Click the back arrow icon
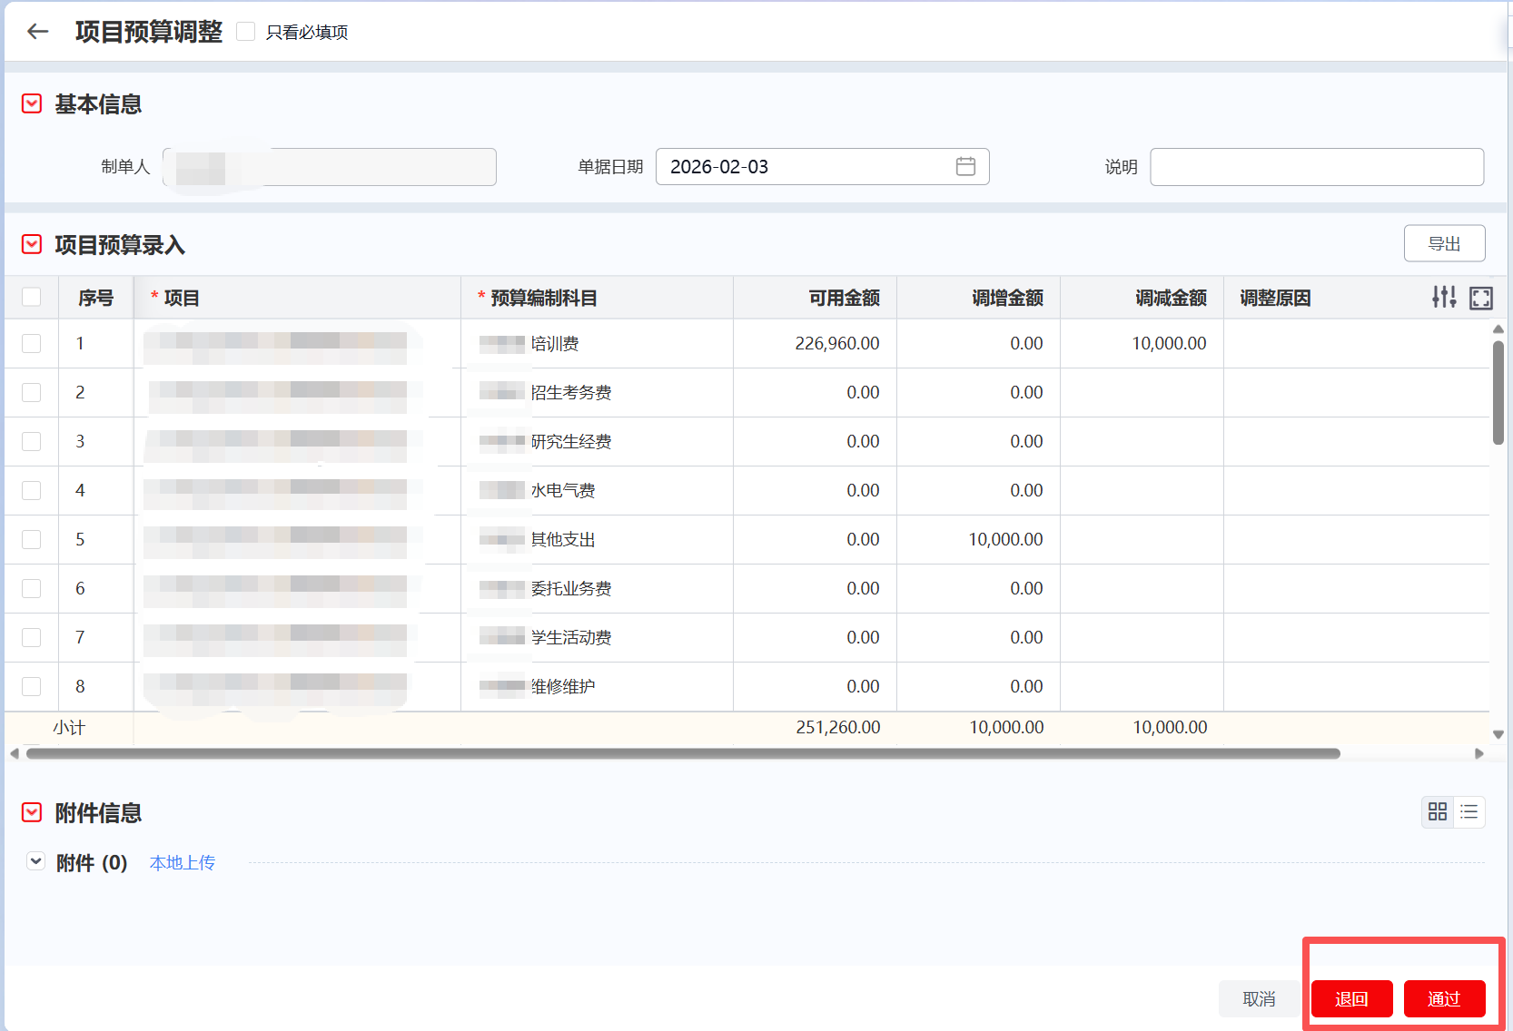 [37, 32]
